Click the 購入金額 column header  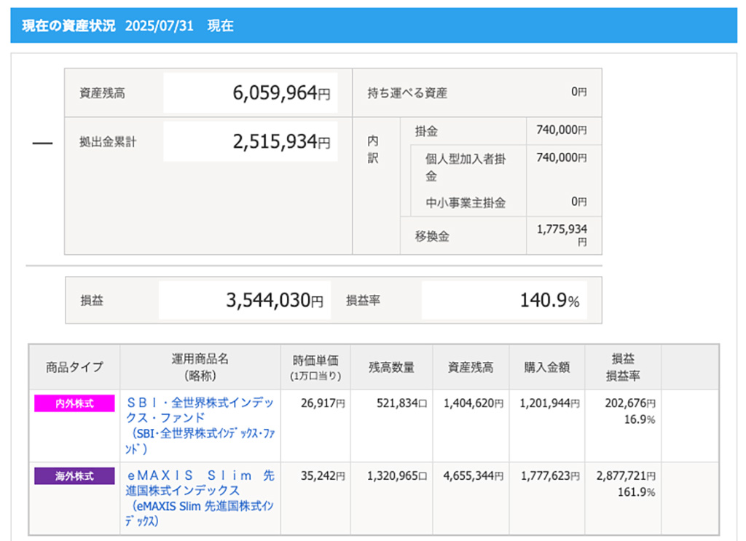547,367
